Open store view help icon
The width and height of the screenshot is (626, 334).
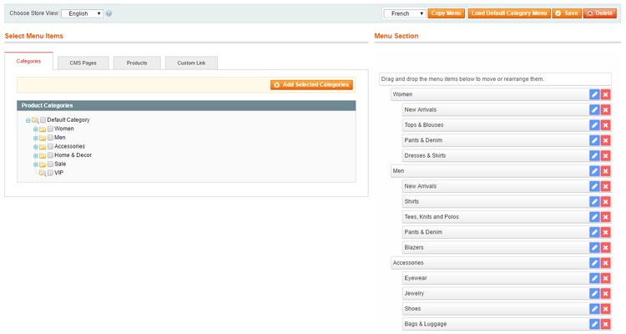[x=109, y=13]
